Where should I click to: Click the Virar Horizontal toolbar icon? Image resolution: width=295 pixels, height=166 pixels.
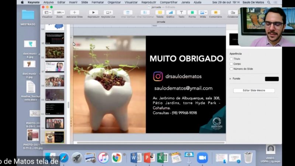click(145, 13)
